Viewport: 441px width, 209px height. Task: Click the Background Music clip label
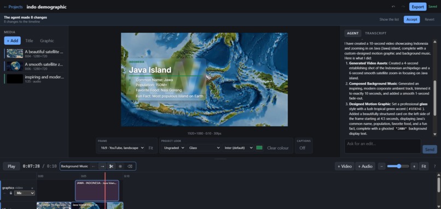pos(74,166)
